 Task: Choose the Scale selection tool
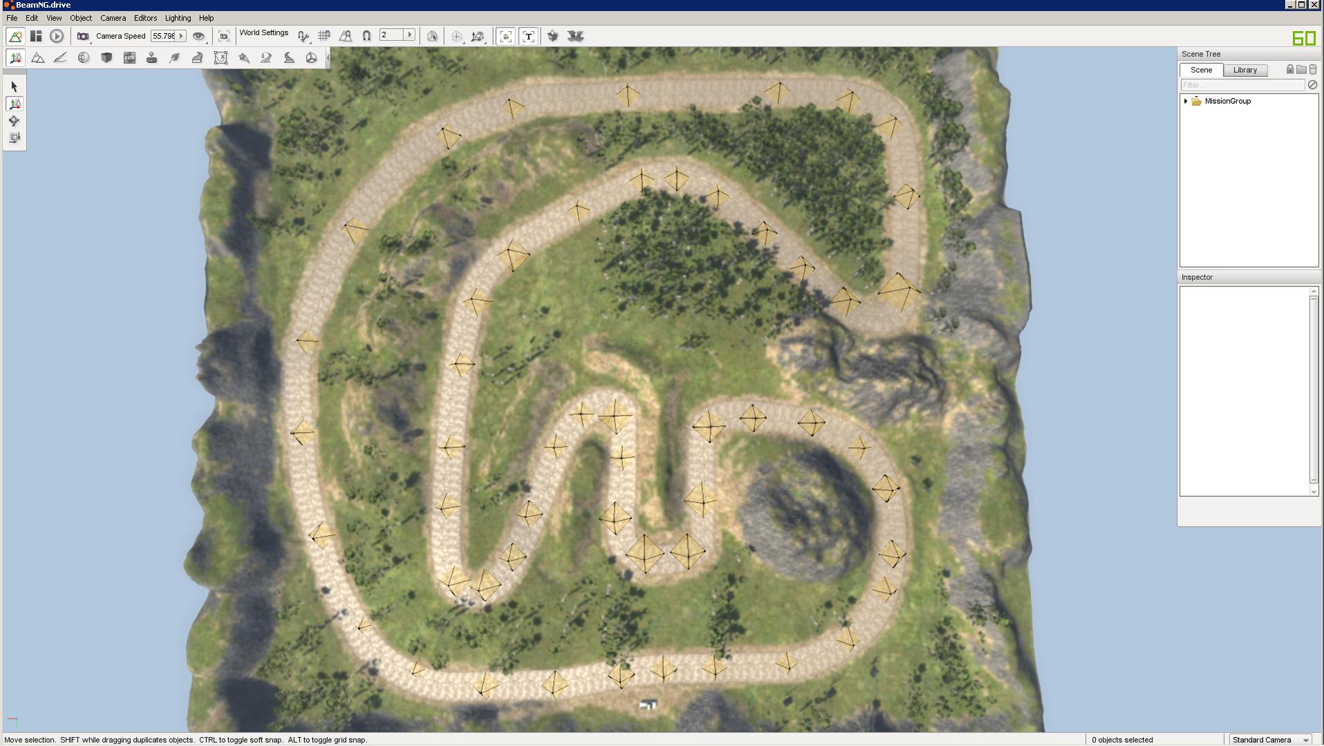15,138
